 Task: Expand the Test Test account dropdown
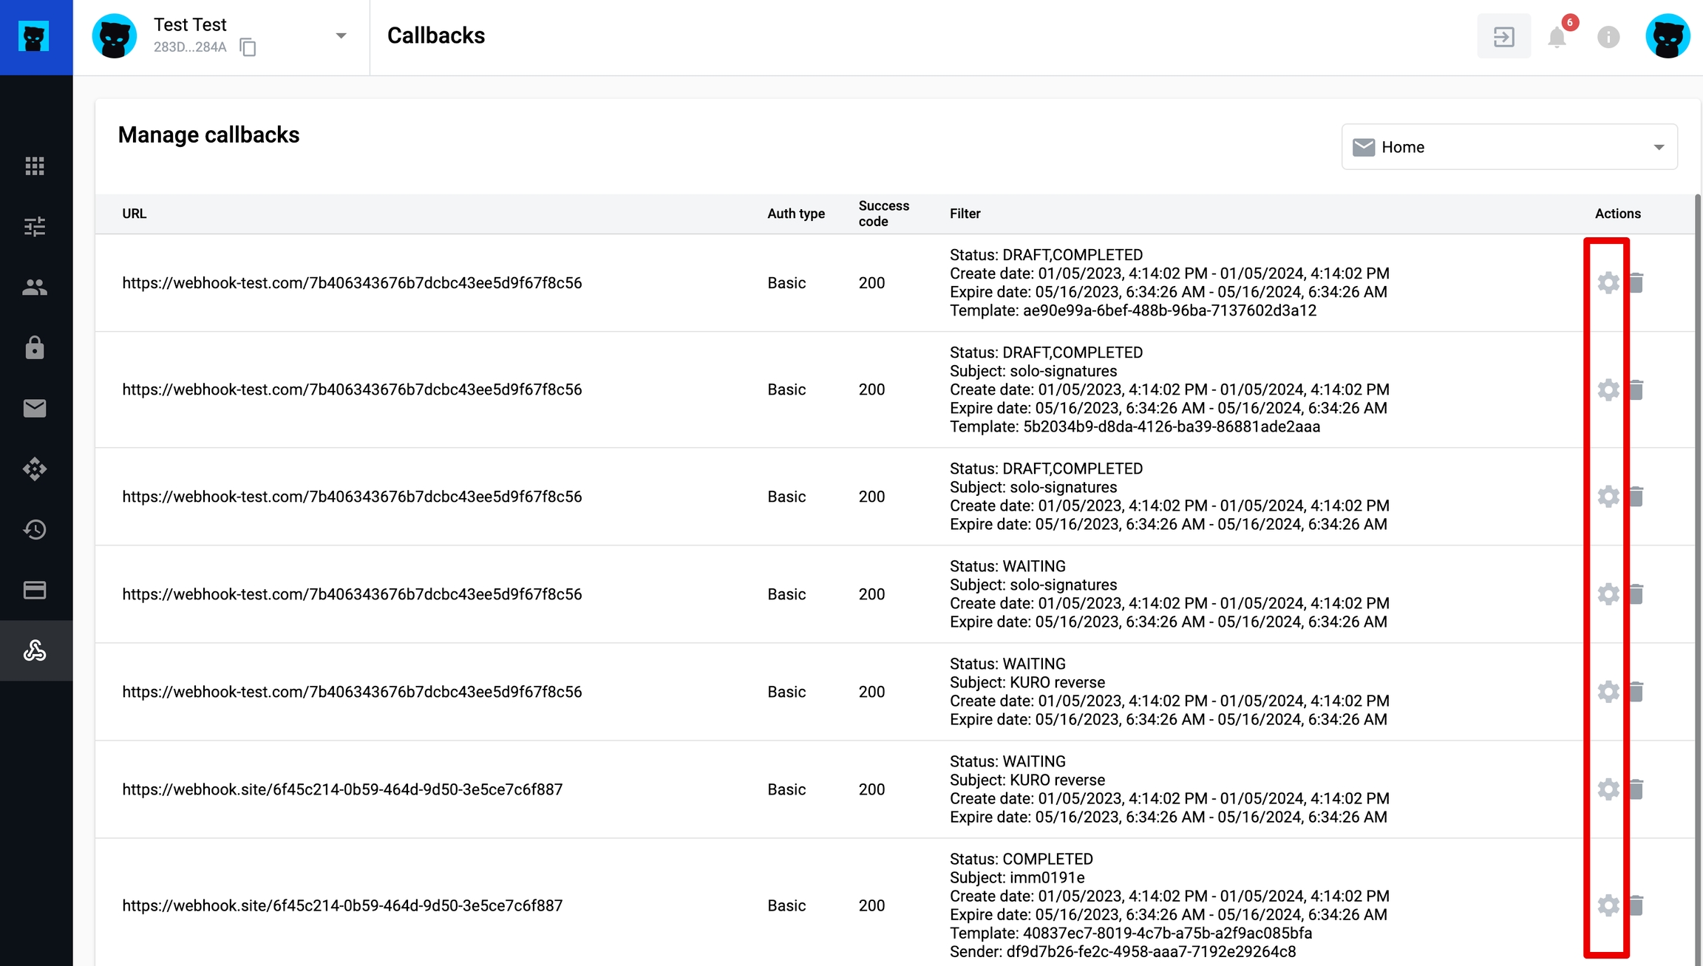tap(341, 35)
